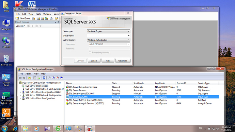
Task: Open the Authentication dropdown
Action: click(109, 40)
